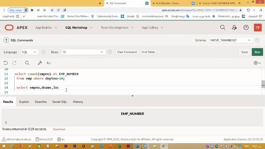
Task: Click the Query Builder hammer icon
Action: (40, 63)
